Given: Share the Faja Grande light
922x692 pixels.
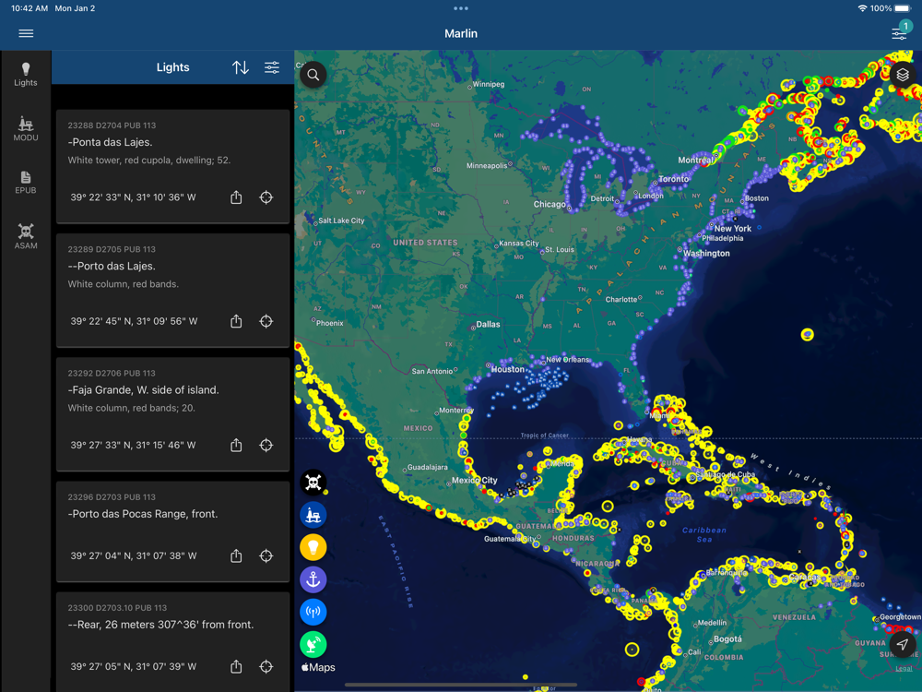Looking at the screenshot, I should (x=236, y=445).
